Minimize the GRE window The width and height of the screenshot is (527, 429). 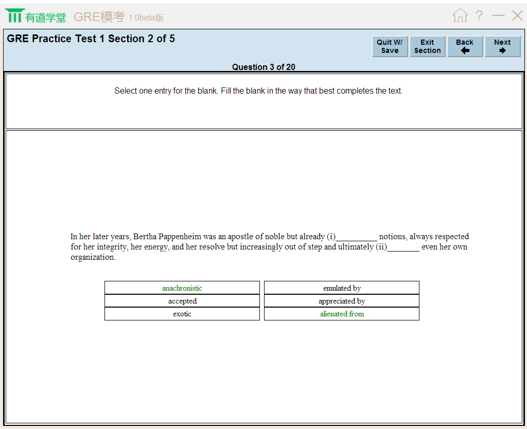pos(498,15)
